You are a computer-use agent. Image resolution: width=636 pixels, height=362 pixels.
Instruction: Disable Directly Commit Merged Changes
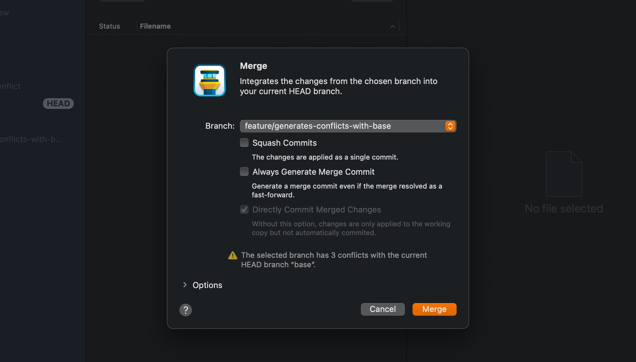click(244, 209)
